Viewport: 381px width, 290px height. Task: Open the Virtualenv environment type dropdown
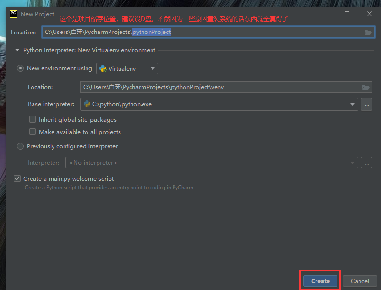coord(127,68)
